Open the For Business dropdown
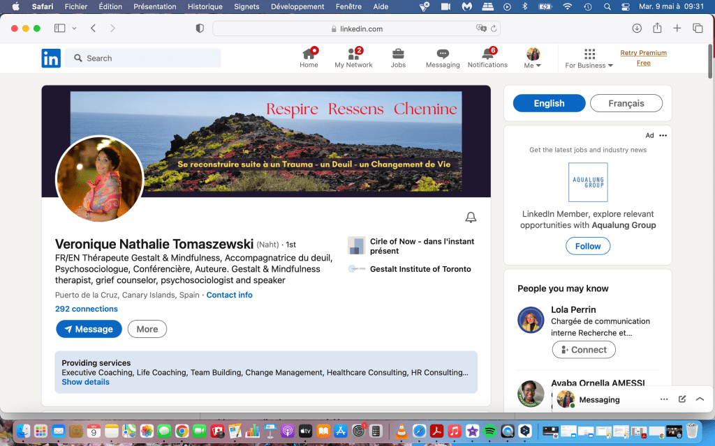Viewport: 715px width, 446px height. [589, 59]
